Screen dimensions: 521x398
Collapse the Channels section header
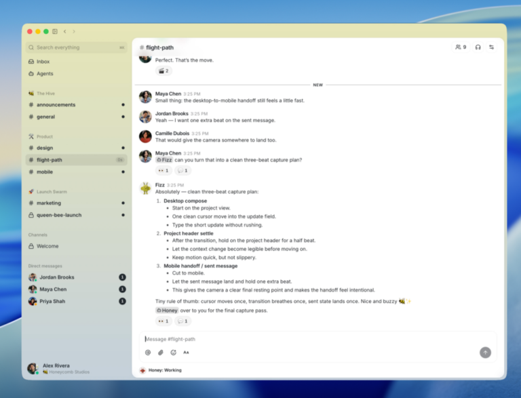(x=37, y=235)
